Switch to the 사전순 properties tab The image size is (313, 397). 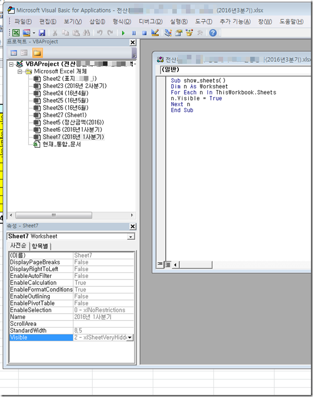(18, 246)
